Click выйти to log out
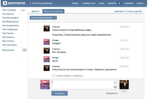 point(140,3)
